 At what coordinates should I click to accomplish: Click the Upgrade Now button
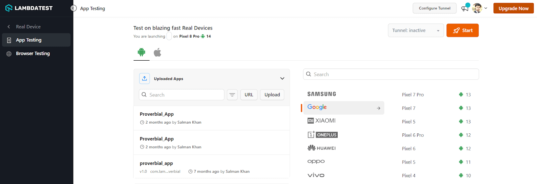coord(513,8)
